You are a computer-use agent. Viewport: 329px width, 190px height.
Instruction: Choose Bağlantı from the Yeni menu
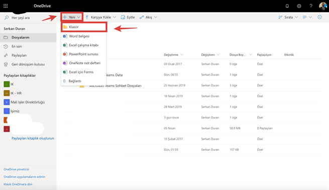point(83,81)
